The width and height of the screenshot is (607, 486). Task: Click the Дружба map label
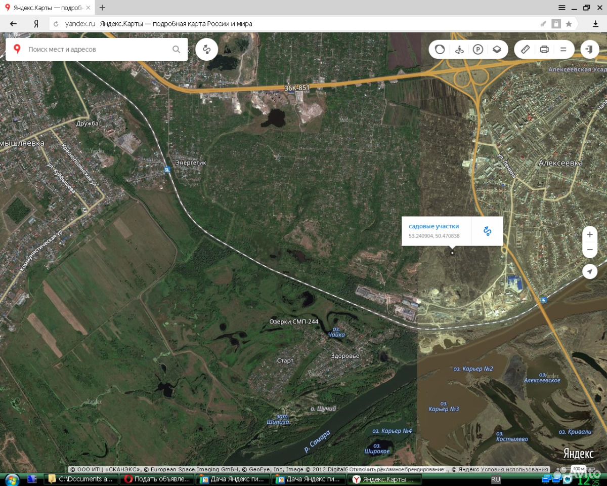[88, 123]
